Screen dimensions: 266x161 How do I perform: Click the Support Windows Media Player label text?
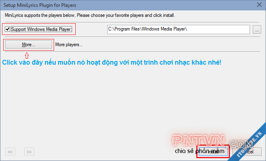42,29
